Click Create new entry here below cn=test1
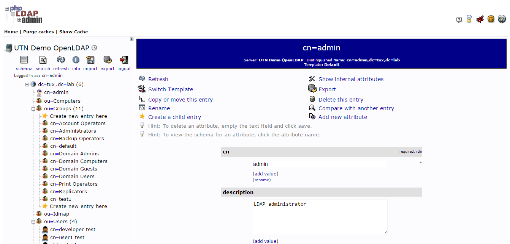Image resolution: width=510 pixels, height=244 pixels. 78,206
